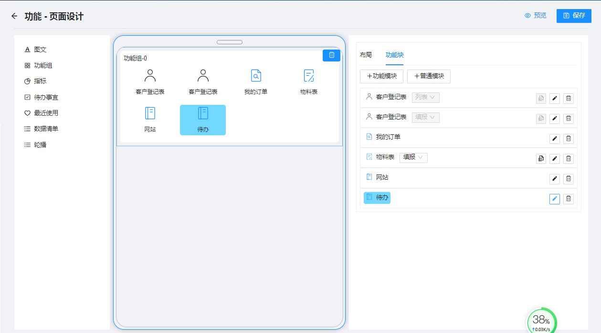Click the copy icon in 物料表 row
This screenshot has height=333, width=601.
[x=541, y=159]
